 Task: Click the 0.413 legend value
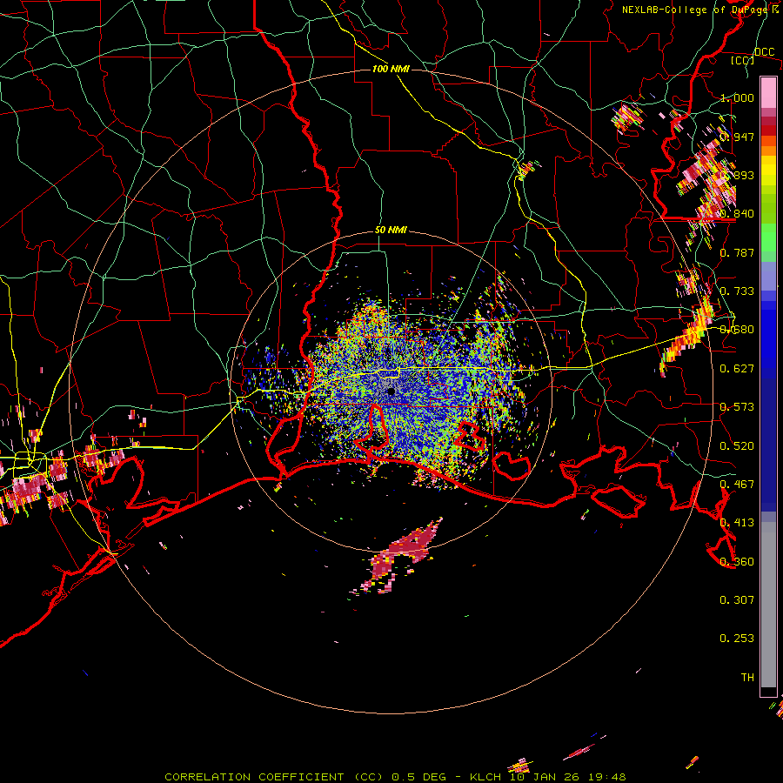[737, 522]
